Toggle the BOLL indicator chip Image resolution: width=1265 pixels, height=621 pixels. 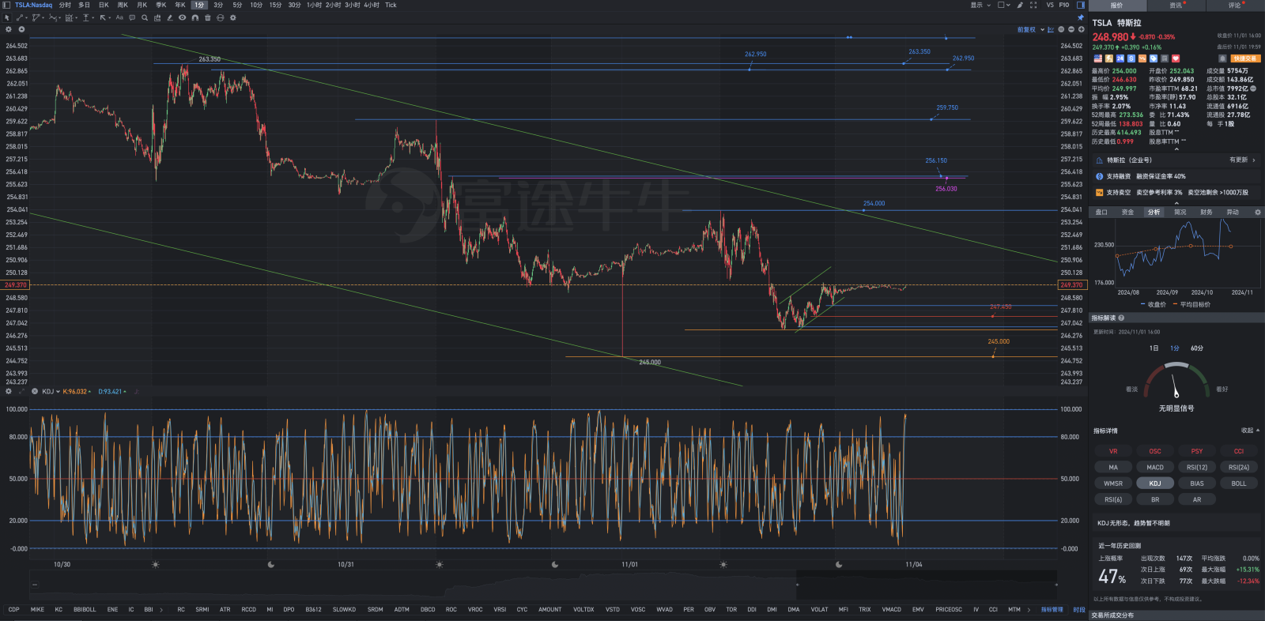pyautogui.click(x=1239, y=484)
